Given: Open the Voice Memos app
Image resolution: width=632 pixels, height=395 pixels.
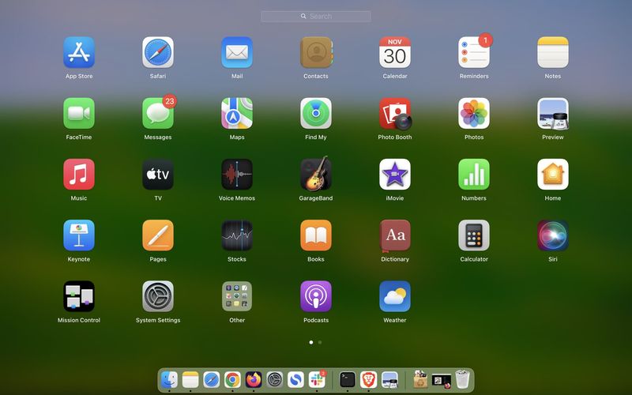Looking at the screenshot, I should [x=237, y=174].
